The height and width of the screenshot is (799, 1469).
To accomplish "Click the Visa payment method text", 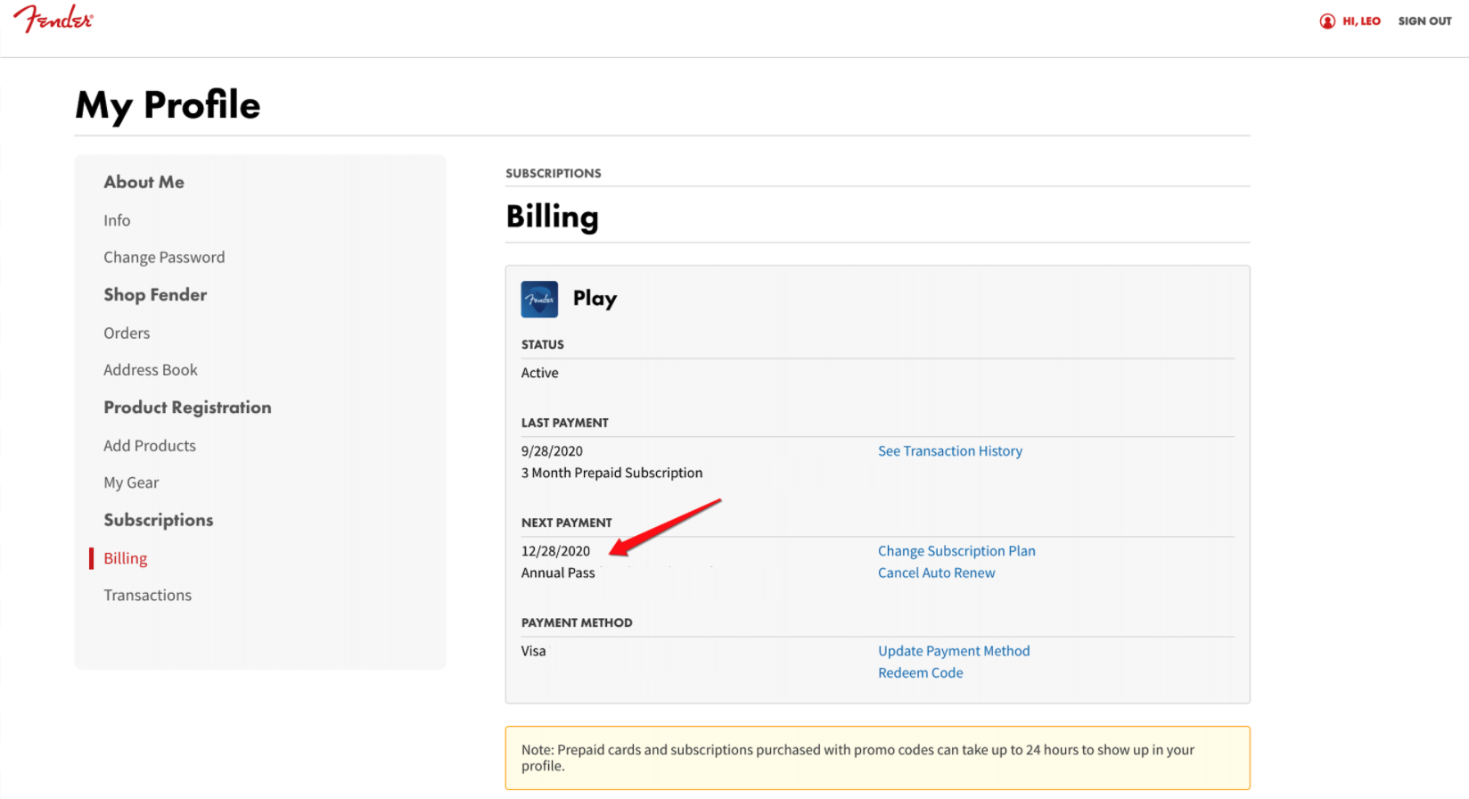I will point(533,651).
